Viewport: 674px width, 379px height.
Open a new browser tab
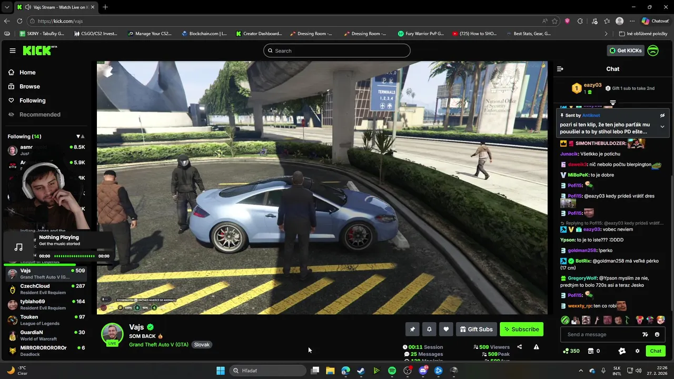click(x=105, y=7)
